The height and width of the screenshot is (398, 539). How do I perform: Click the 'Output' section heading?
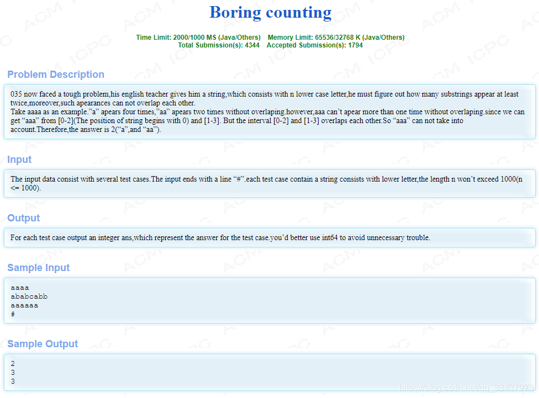coord(23,218)
